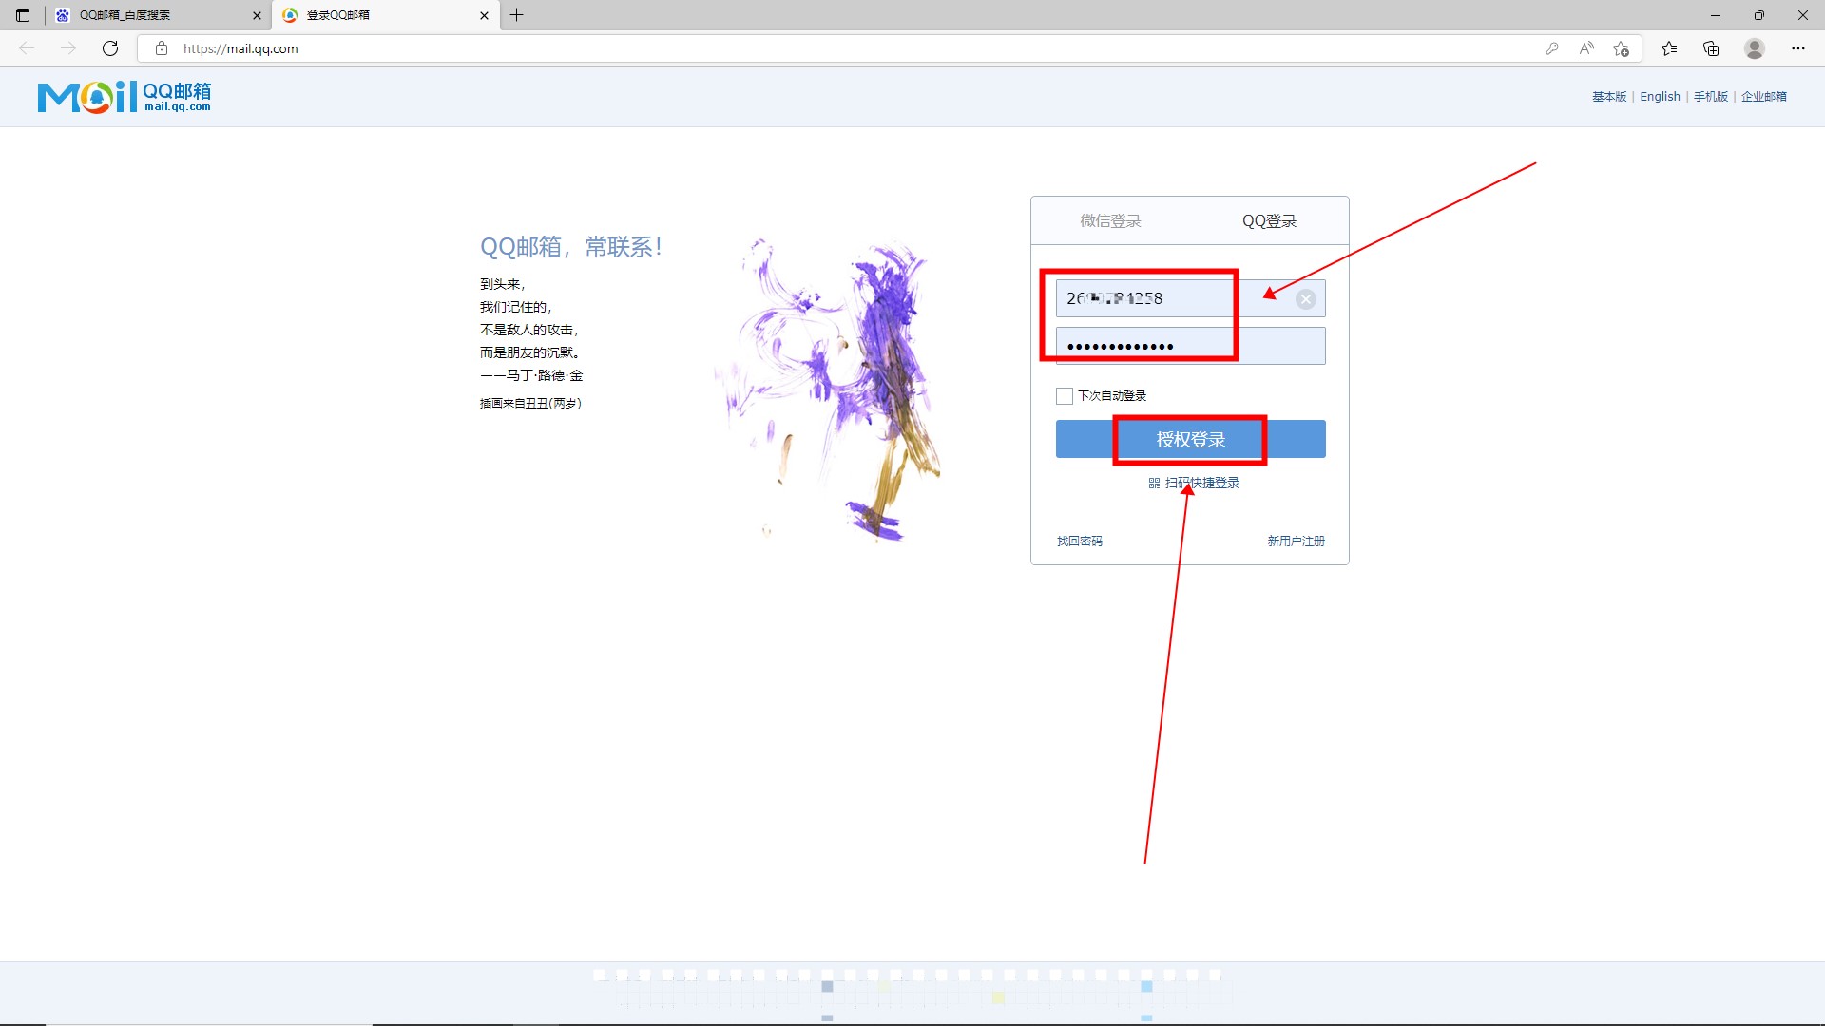Open the 找回密码 link
The width and height of the screenshot is (1825, 1026).
coord(1080,541)
